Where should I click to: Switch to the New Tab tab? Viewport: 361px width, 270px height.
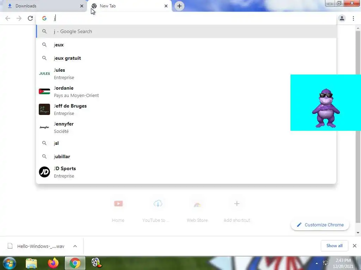pyautogui.click(x=129, y=6)
